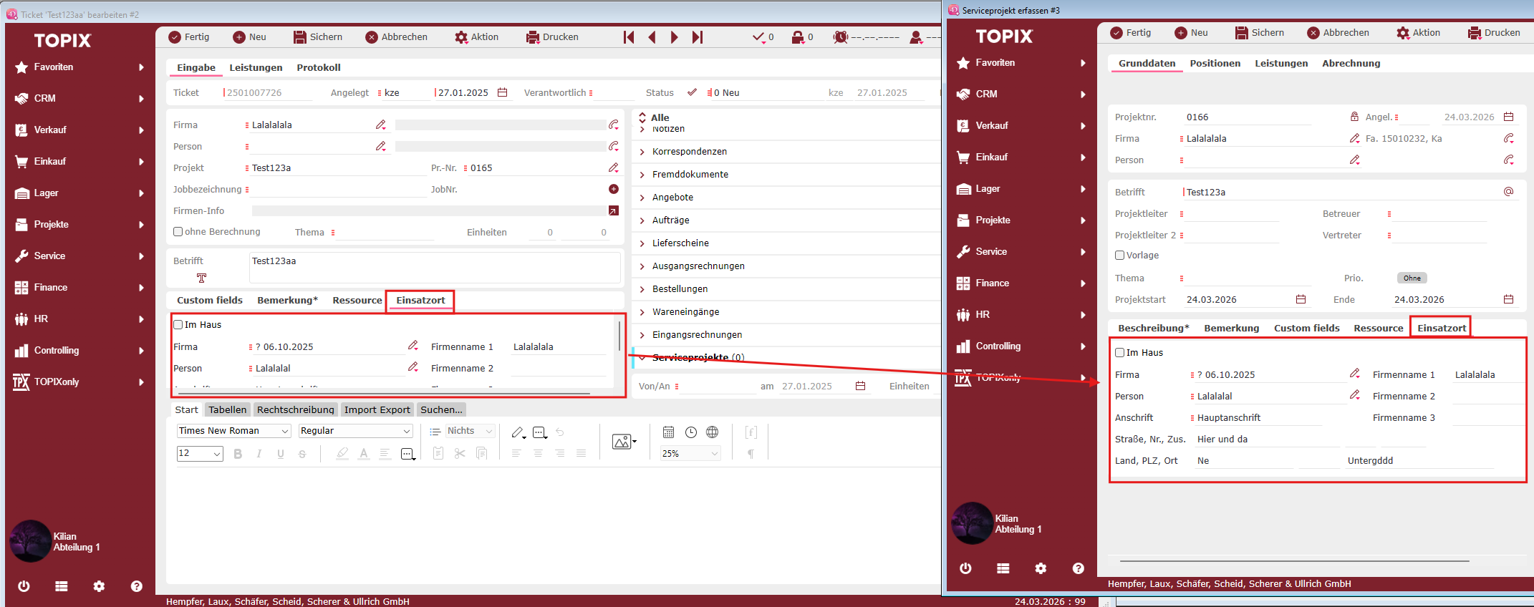Switch to Positionen tab in Serviceprojekt

click(1215, 63)
